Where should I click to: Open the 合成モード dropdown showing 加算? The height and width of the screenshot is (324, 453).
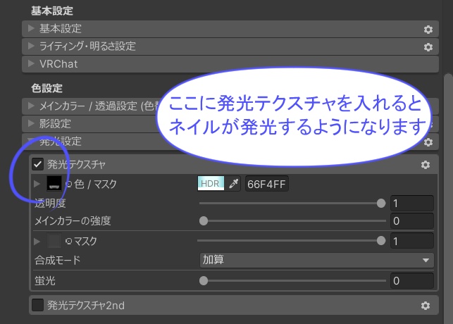(316, 260)
